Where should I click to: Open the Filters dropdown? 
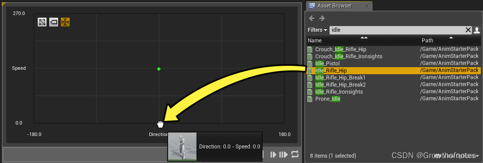click(x=317, y=30)
